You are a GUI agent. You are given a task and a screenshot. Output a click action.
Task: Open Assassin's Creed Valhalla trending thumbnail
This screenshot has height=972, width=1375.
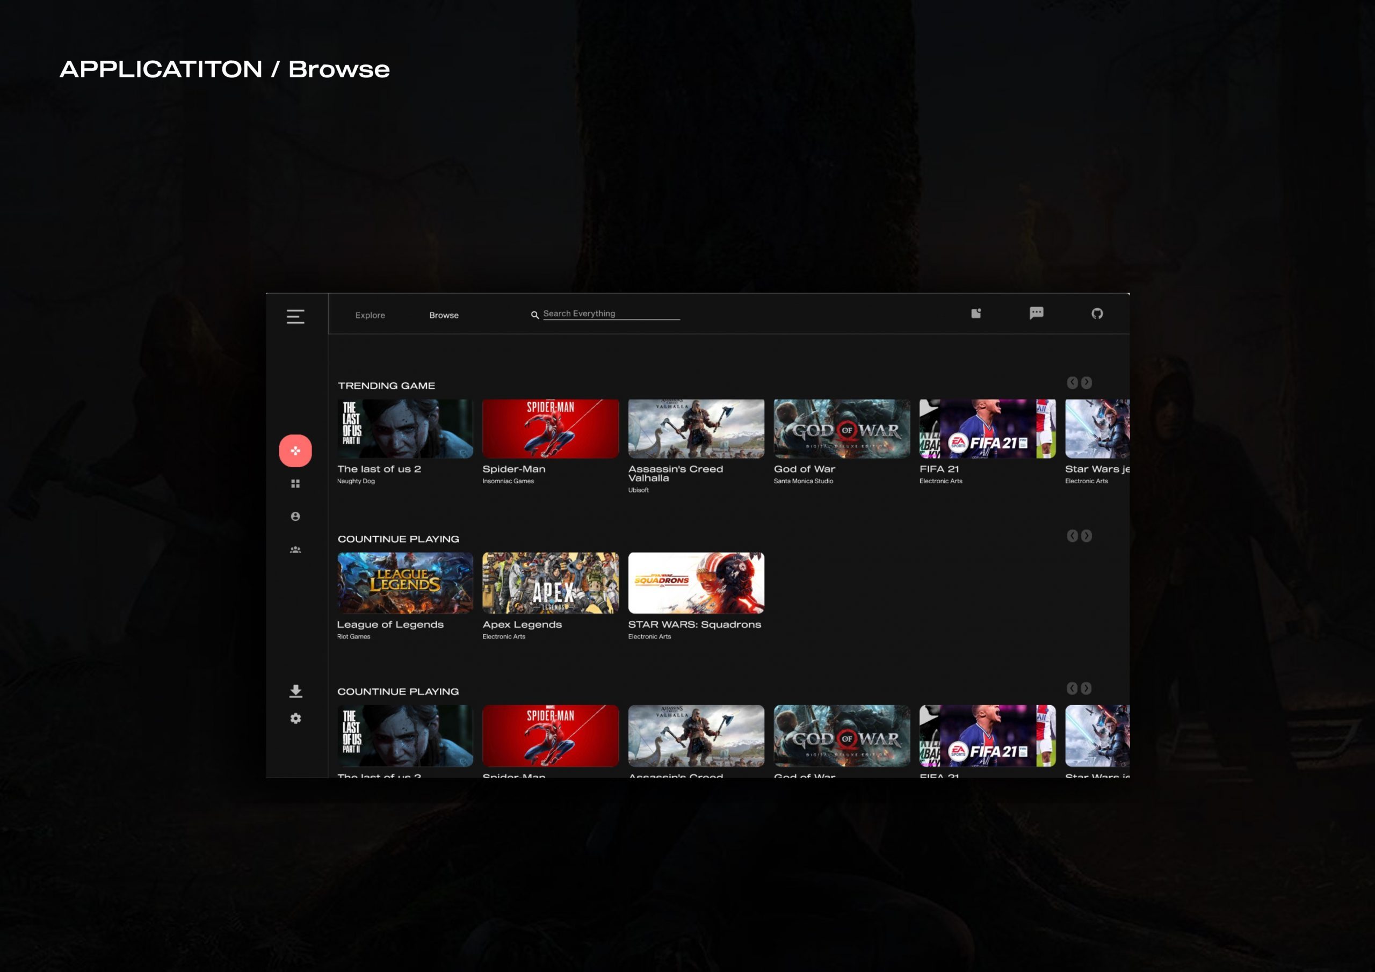[x=696, y=429]
